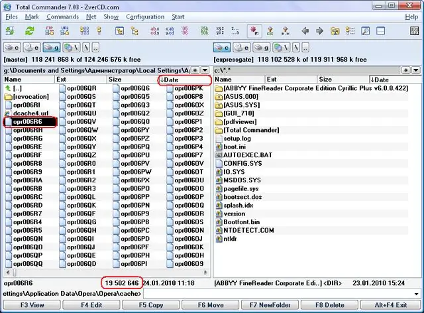
Task: Sort right panel by Date column header
Action: [x=396, y=80]
